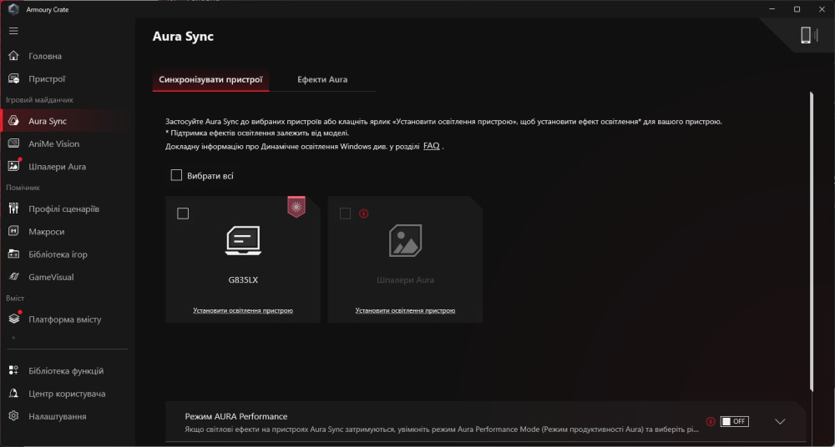The image size is (835, 447).
Task: Click the vertical scrollbar on right
Action: tap(812, 242)
